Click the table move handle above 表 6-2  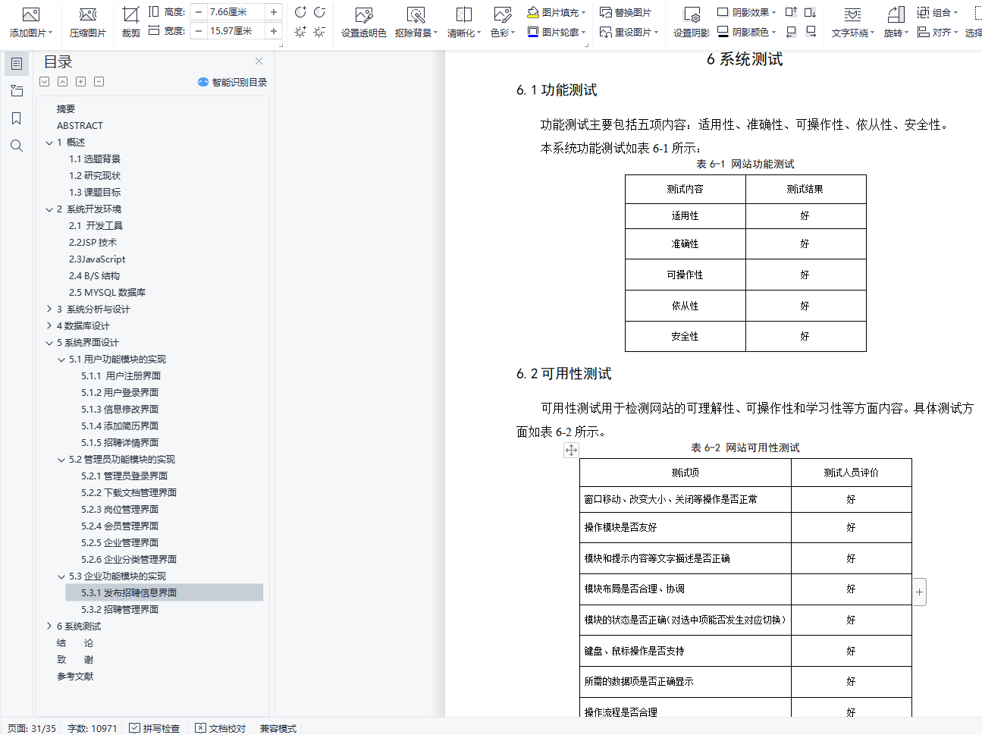571,450
